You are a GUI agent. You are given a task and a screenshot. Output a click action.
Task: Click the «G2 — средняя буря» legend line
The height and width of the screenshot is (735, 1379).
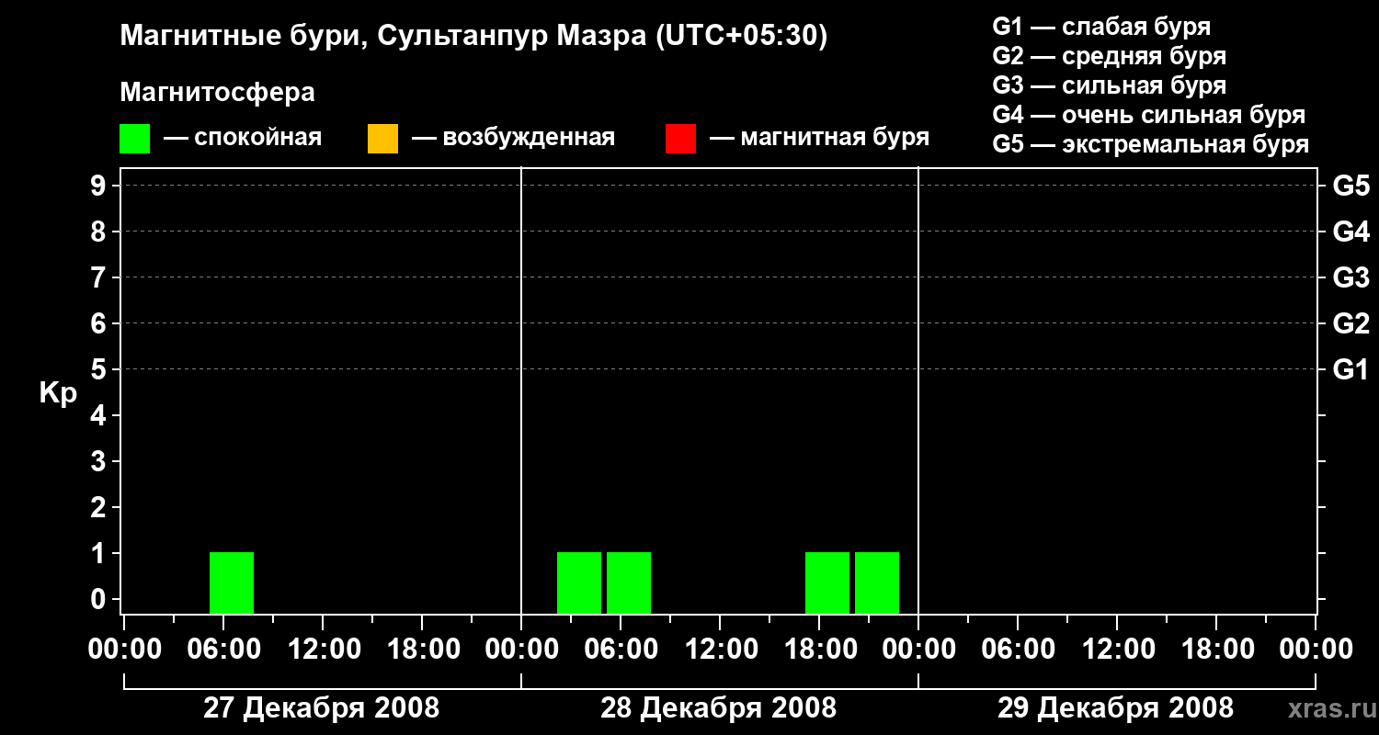1109,56
